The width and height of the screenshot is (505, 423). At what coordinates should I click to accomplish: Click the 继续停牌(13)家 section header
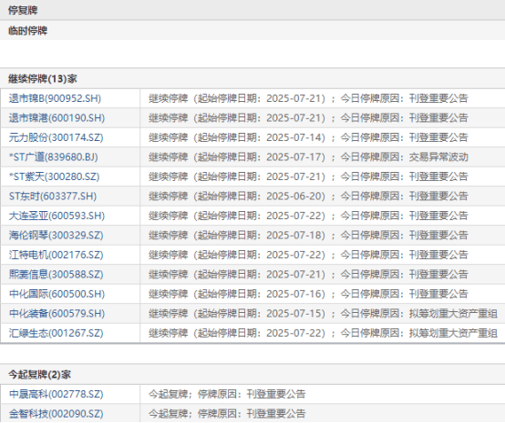[43, 79]
